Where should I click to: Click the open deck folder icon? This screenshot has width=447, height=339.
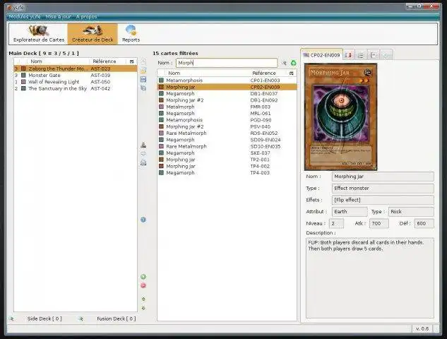143,71
